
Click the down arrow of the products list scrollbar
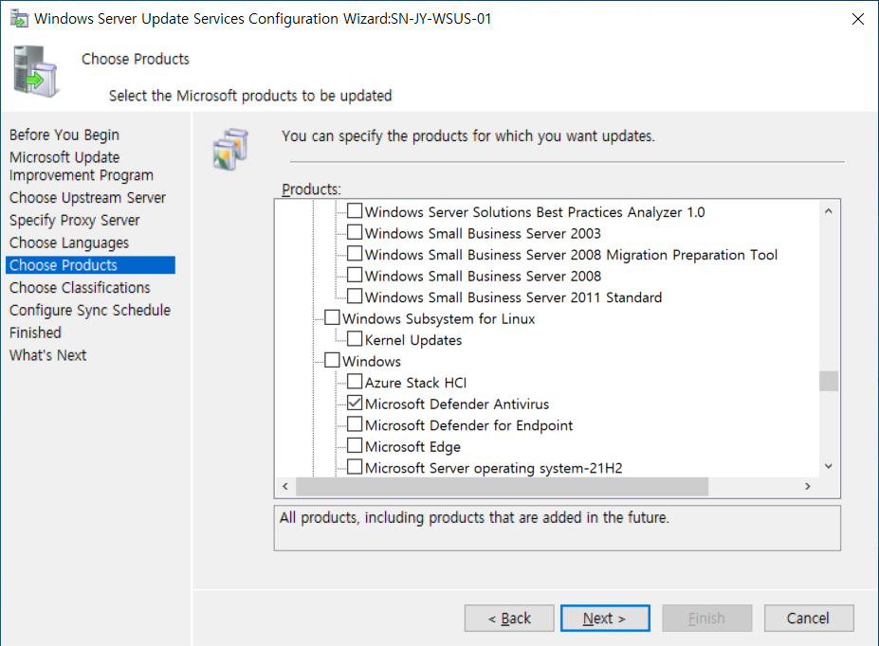pyautogui.click(x=829, y=466)
